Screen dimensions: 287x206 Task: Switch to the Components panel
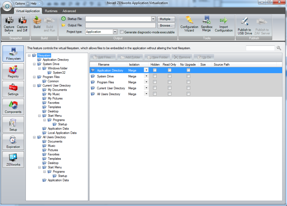point(13,106)
